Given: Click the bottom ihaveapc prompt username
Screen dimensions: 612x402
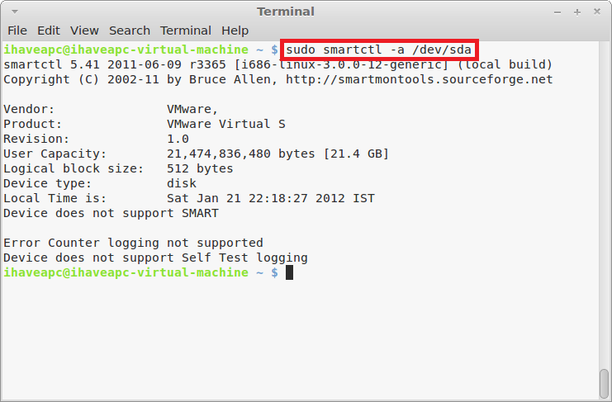Looking at the screenshot, I should (x=32, y=272).
